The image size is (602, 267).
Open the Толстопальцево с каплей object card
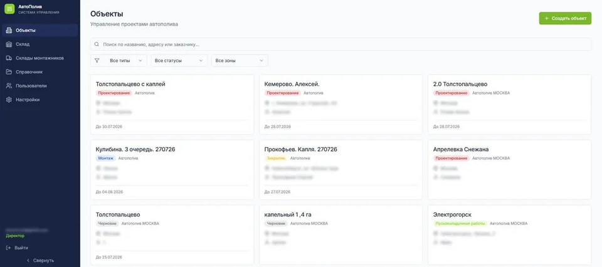[x=172, y=104]
